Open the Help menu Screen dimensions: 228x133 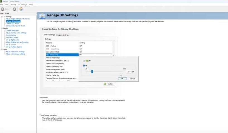pos(31,5)
